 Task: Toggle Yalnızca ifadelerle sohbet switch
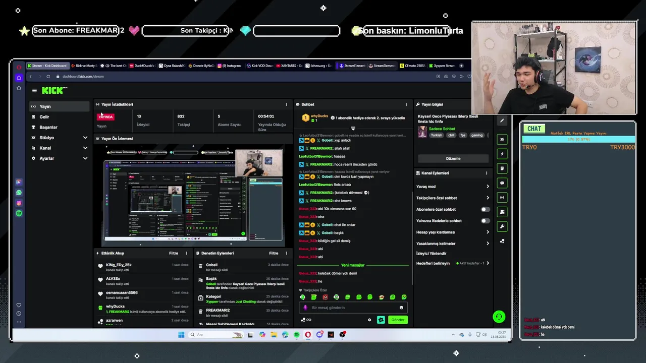click(485, 221)
